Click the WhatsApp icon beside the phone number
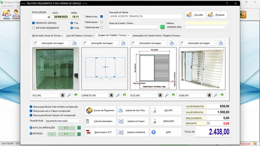 162,27
